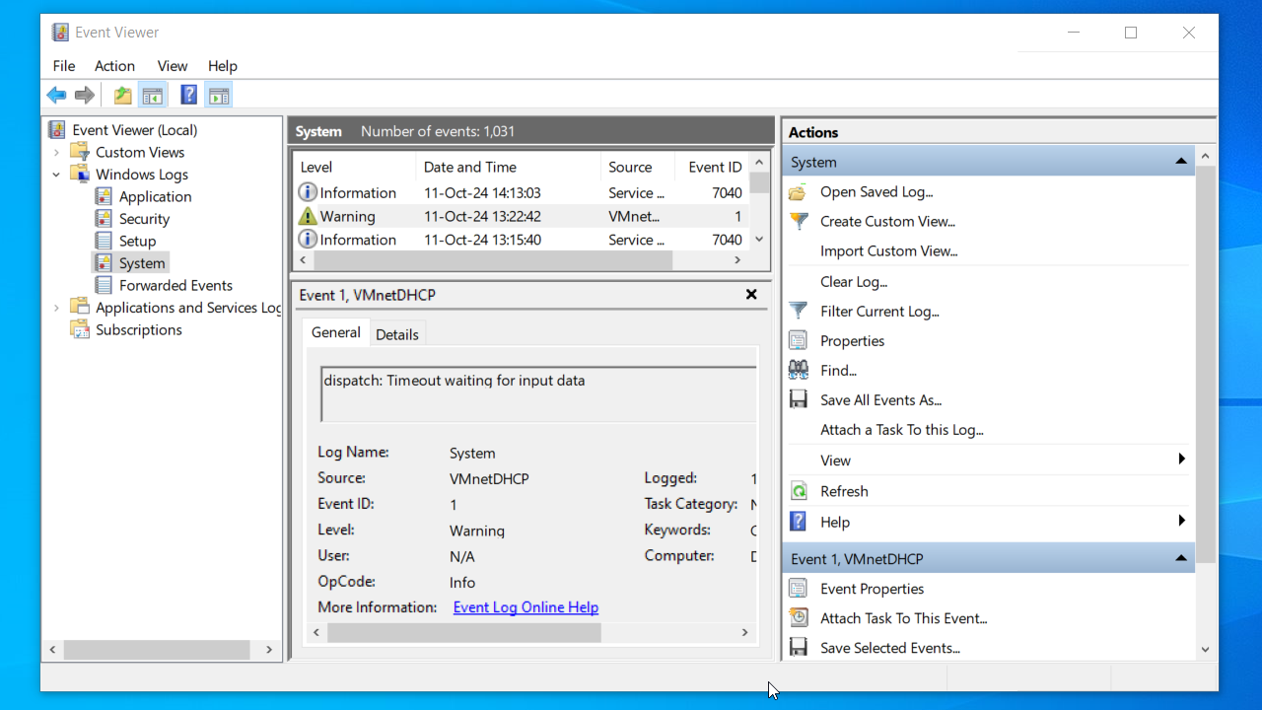
Task: Click the Back arrow toolbar icon
Action: click(56, 96)
